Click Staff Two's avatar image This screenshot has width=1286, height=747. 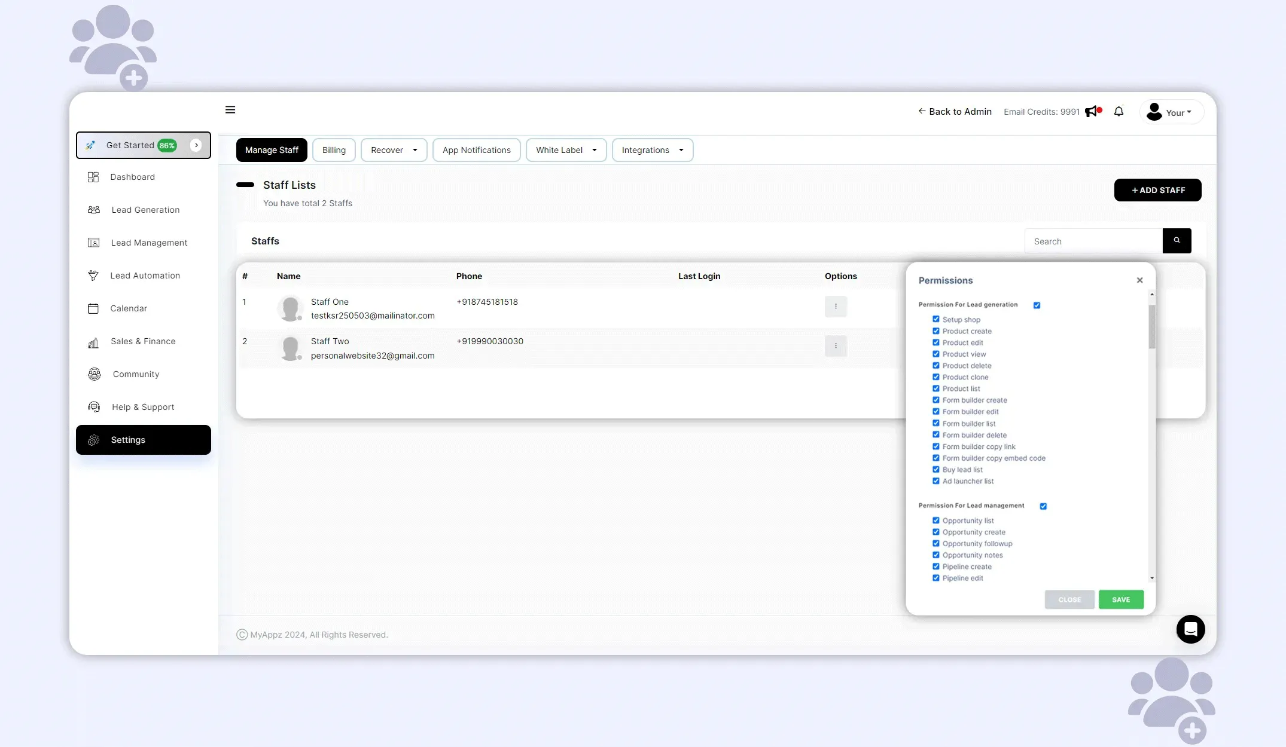pyautogui.click(x=290, y=348)
